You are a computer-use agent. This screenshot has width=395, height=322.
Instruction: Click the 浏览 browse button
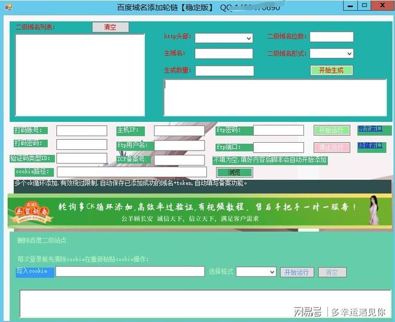click(234, 173)
